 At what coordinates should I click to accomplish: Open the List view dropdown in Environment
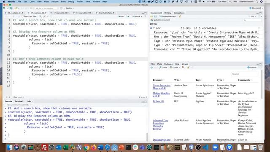(x=252, y=16)
